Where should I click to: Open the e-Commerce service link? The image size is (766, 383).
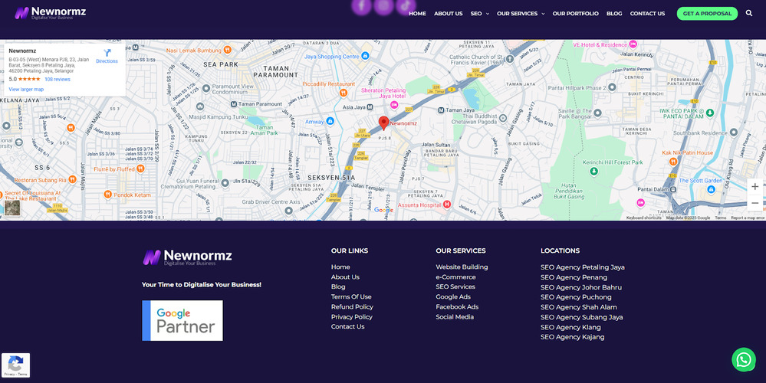(455, 277)
